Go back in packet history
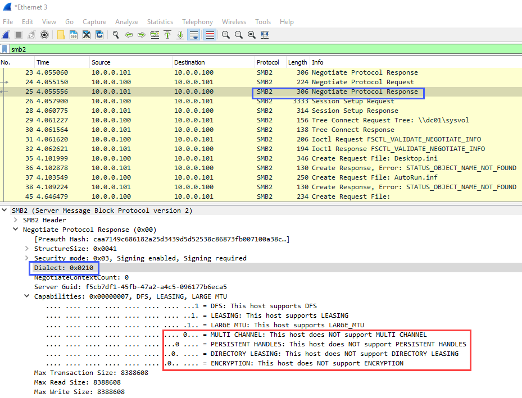The width and height of the screenshot is (522, 398). tap(129, 35)
